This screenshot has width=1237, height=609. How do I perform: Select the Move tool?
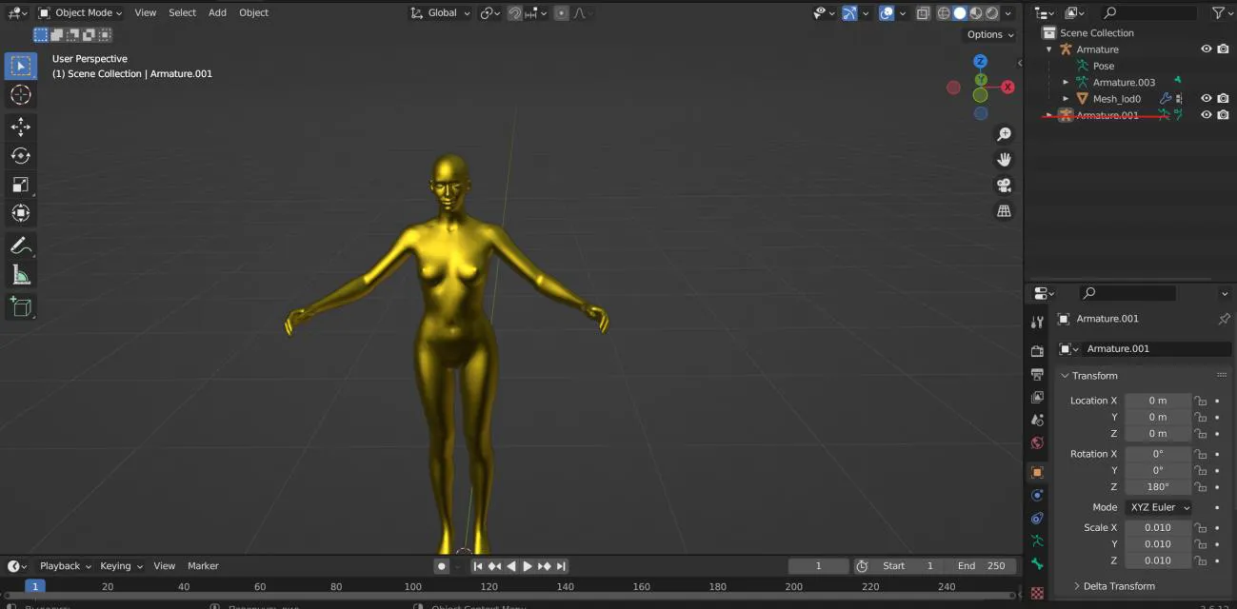click(20, 126)
